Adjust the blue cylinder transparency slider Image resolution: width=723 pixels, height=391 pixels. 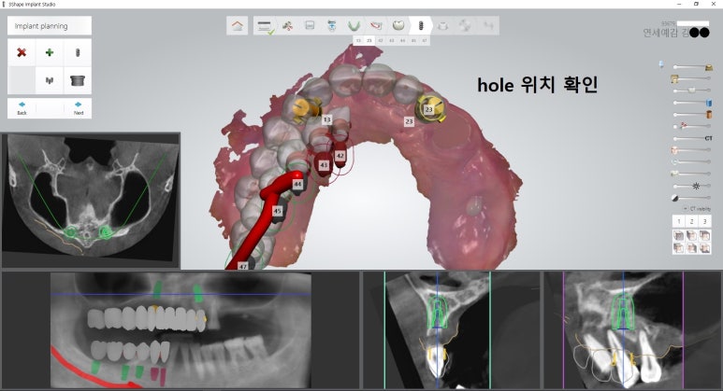point(691,102)
